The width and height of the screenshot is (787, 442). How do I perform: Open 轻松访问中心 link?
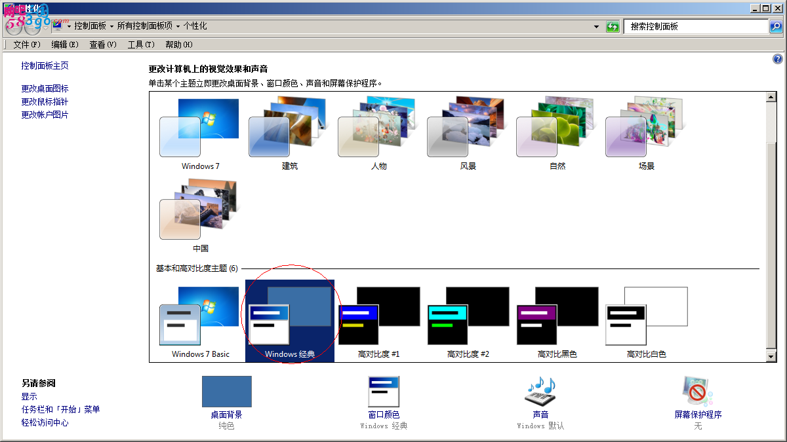pyautogui.click(x=45, y=423)
